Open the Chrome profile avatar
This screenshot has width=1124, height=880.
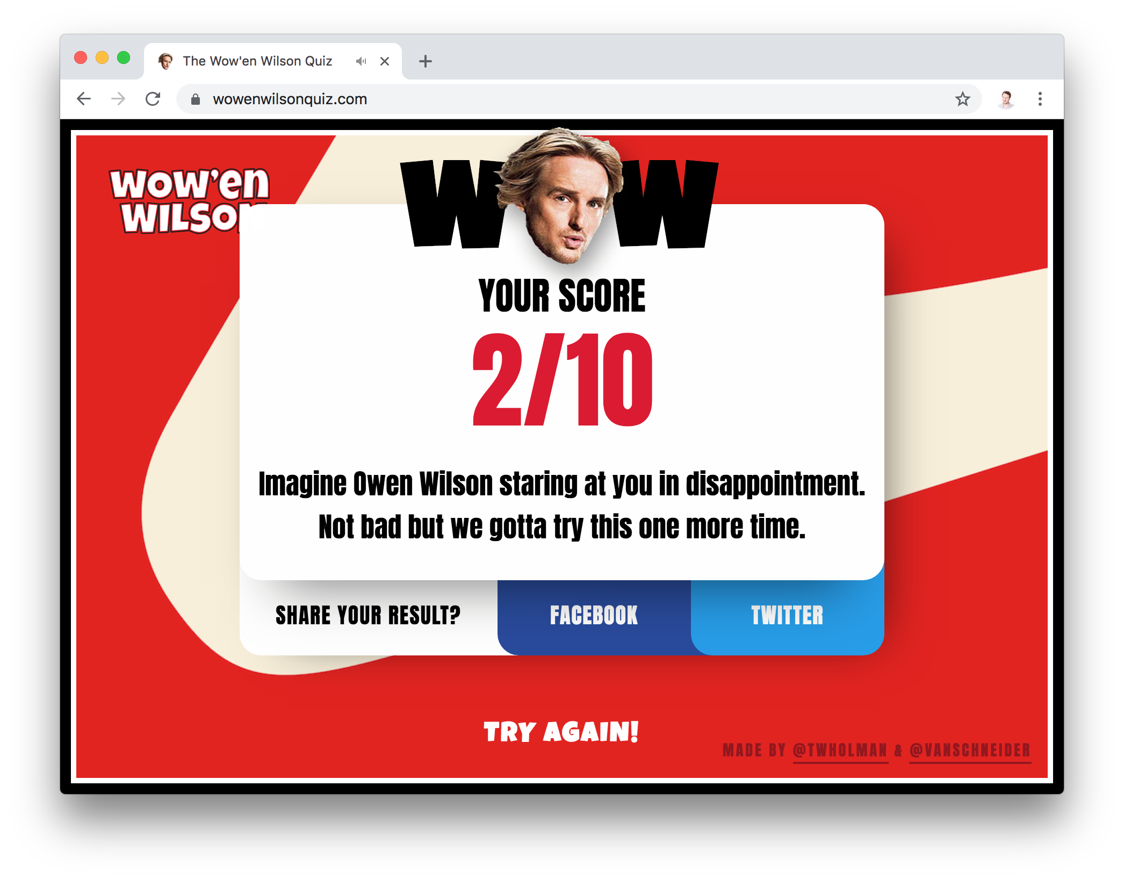pyautogui.click(x=1006, y=99)
